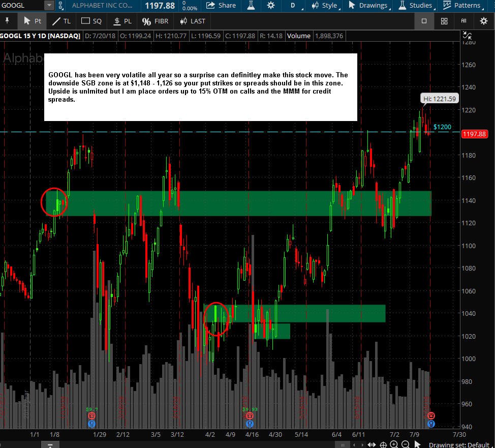Viewport: 495px width, 448px height.
Task: Click the expand time axis icon
Action: (x=372, y=444)
